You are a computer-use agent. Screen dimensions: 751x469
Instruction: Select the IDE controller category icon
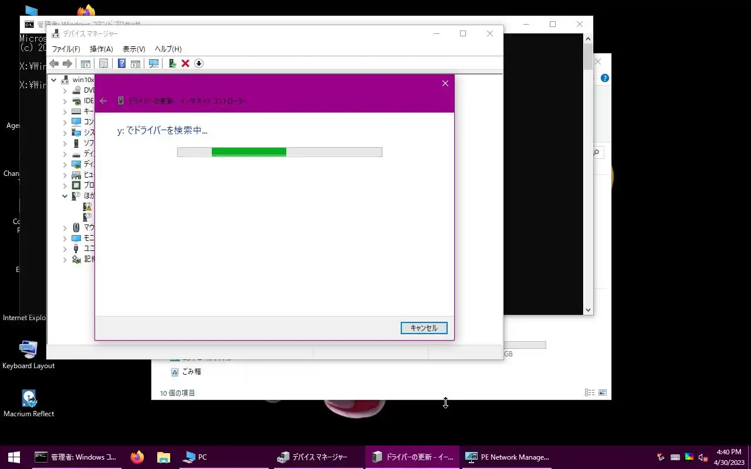click(76, 101)
